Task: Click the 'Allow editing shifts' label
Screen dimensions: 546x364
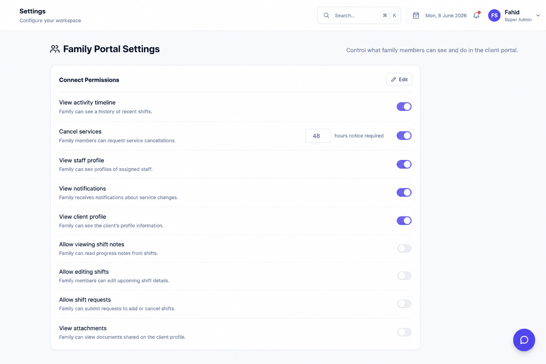Action: [x=84, y=272]
